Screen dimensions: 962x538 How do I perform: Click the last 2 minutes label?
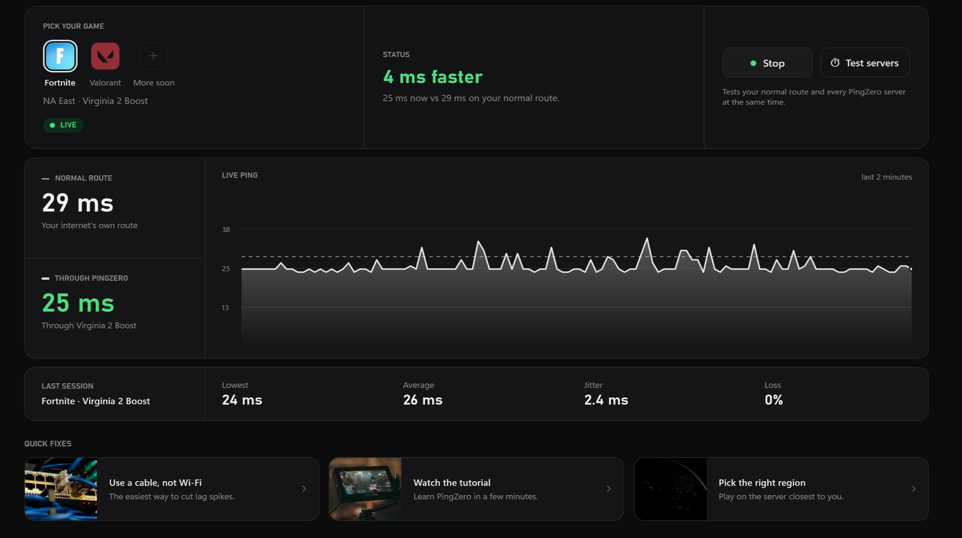[x=886, y=177]
